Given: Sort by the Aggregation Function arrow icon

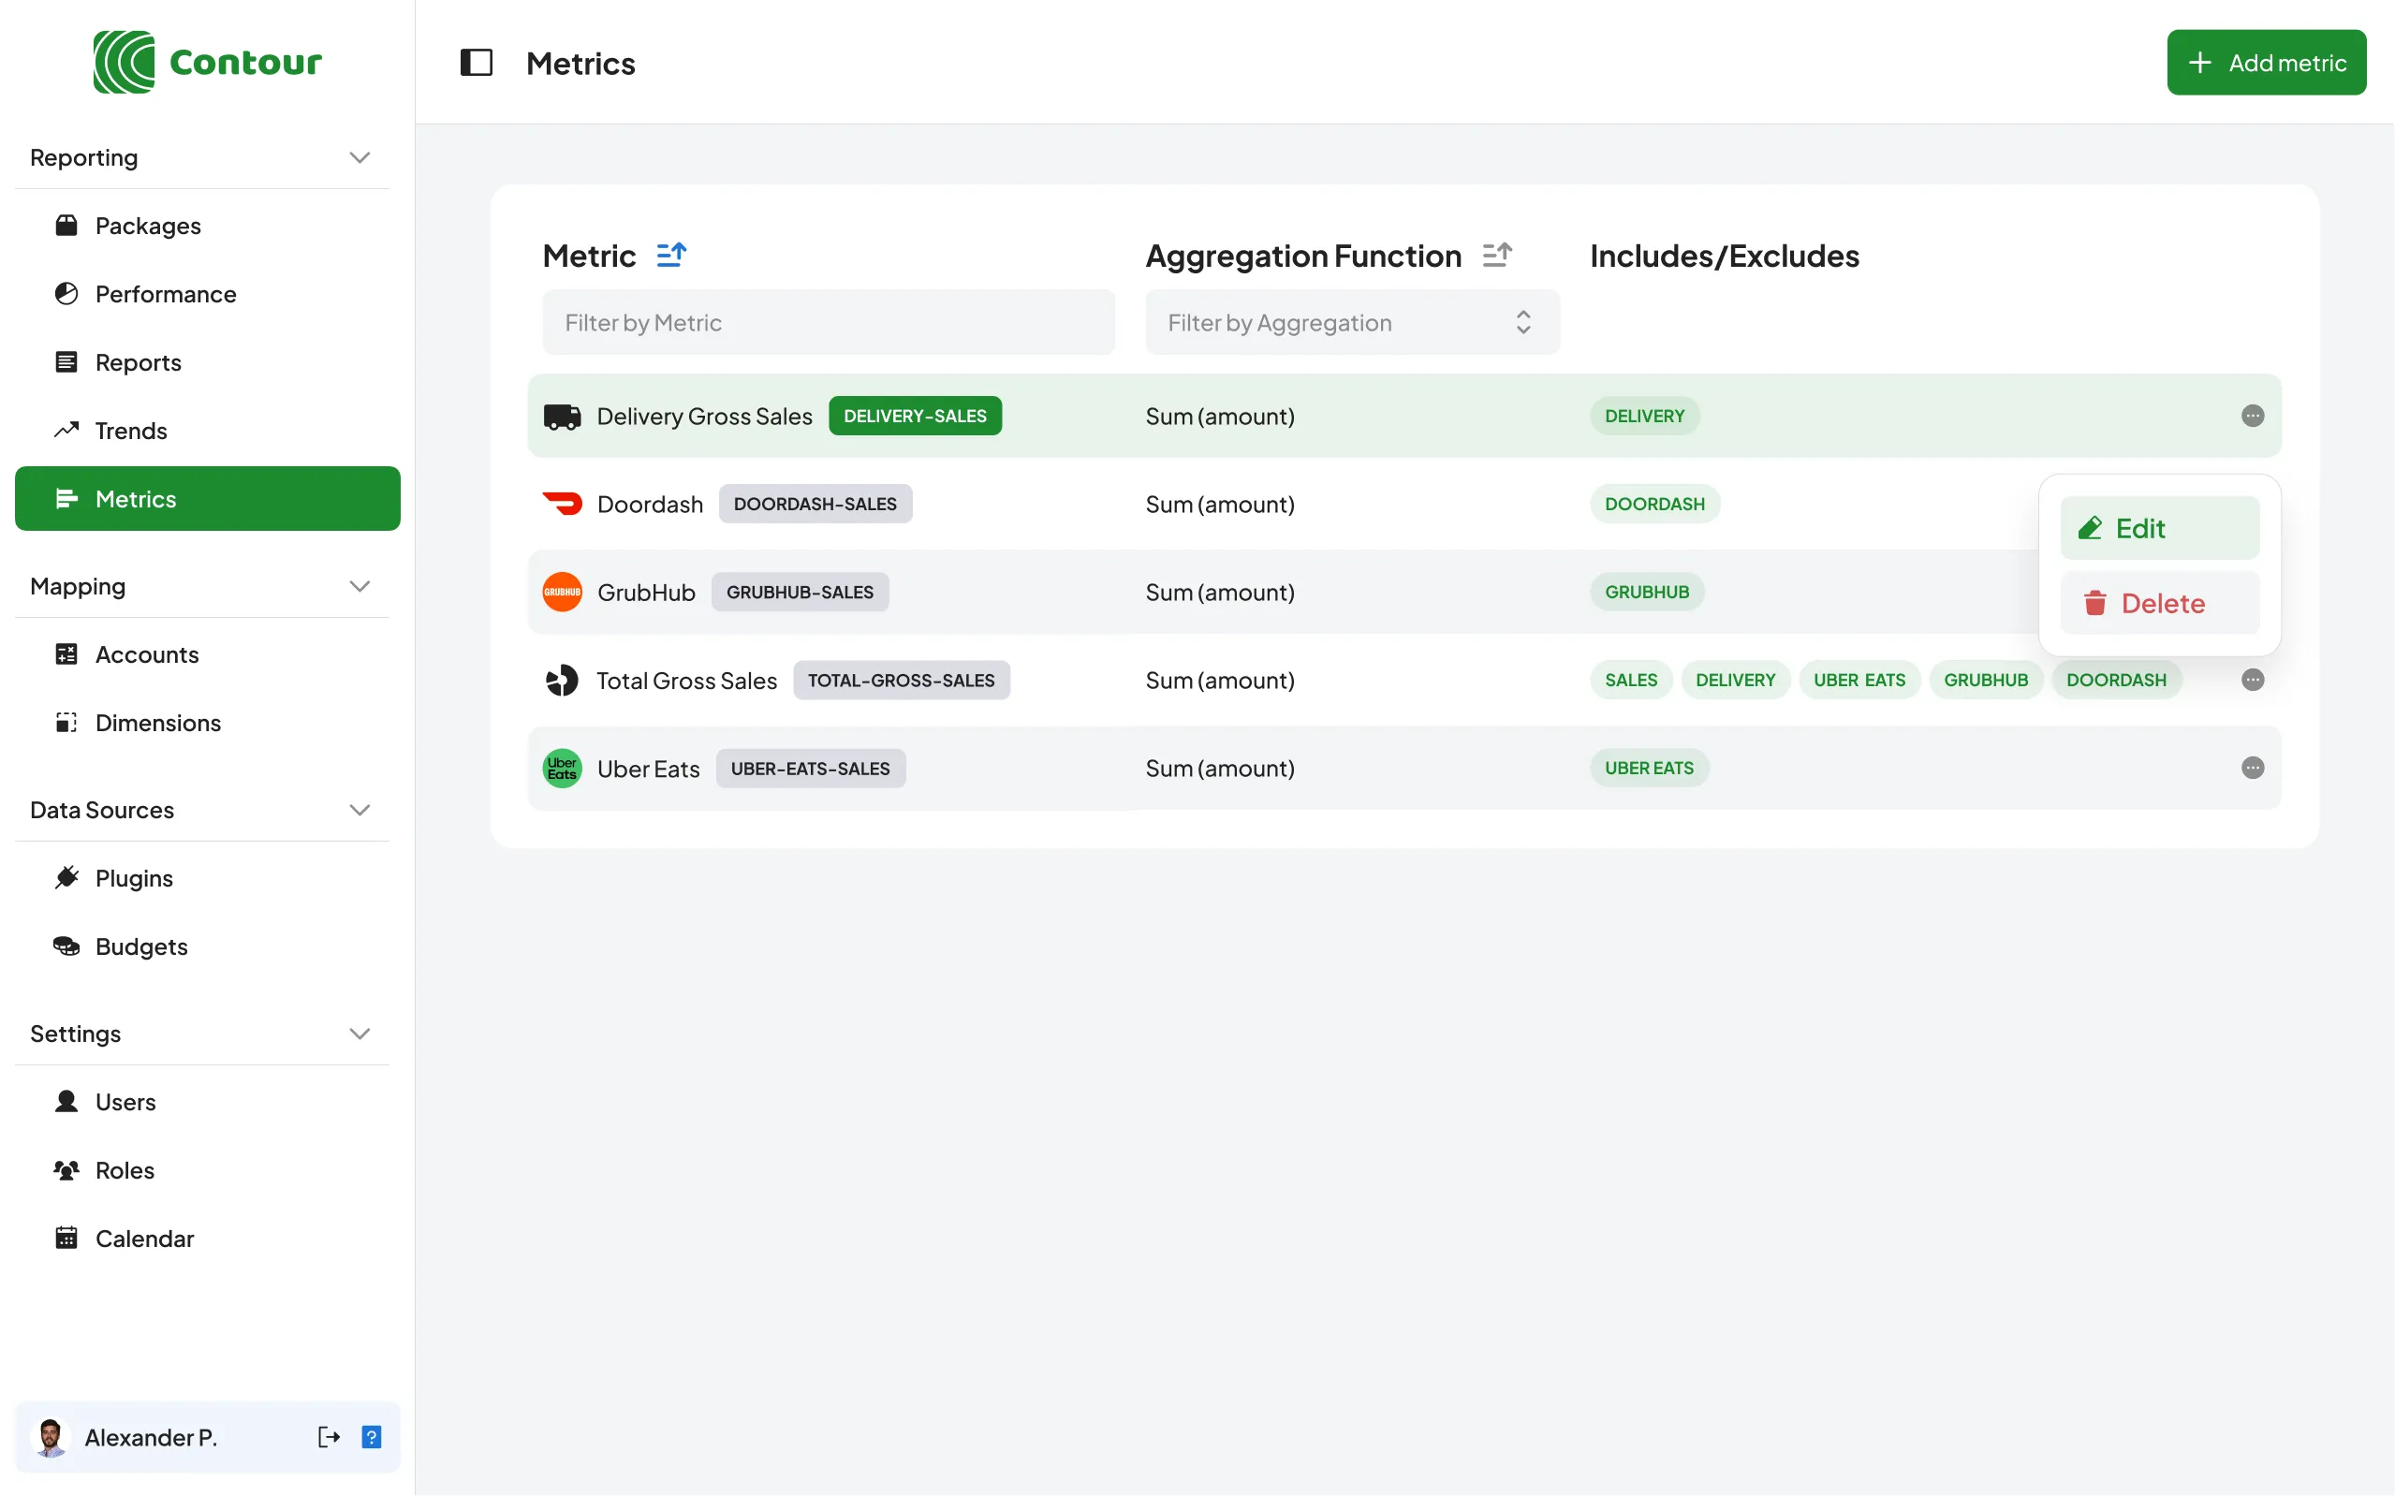Looking at the screenshot, I should (1497, 255).
